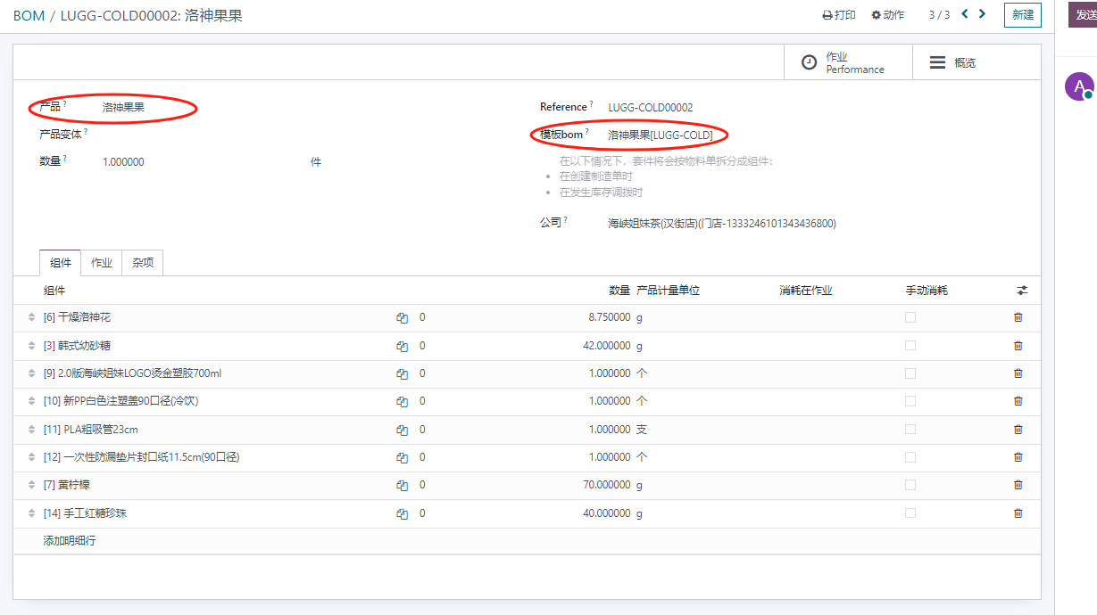Open the 模板bom selection field
The image size is (1097, 615).
(x=661, y=135)
